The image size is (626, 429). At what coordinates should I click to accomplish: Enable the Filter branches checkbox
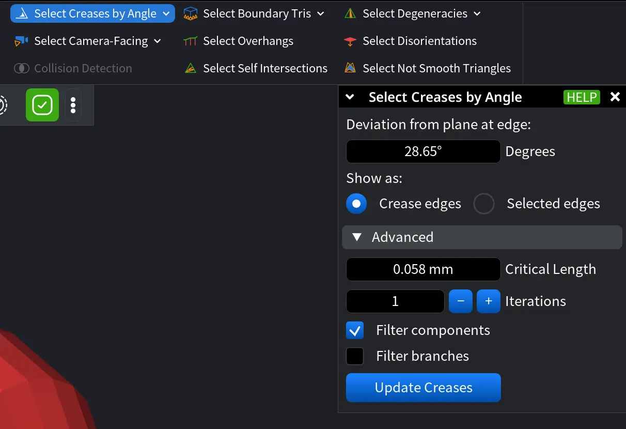pyautogui.click(x=355, y=356)
